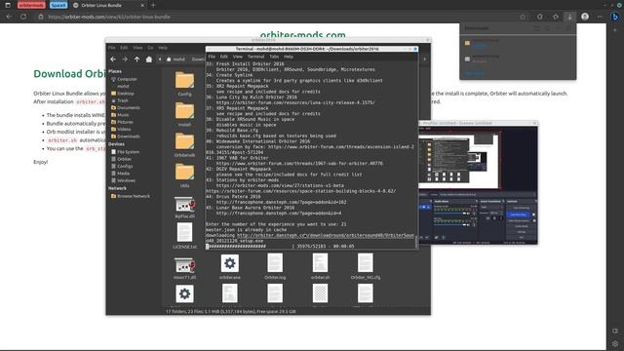
Task: Reload the browser page
Action: pos(23,17)
